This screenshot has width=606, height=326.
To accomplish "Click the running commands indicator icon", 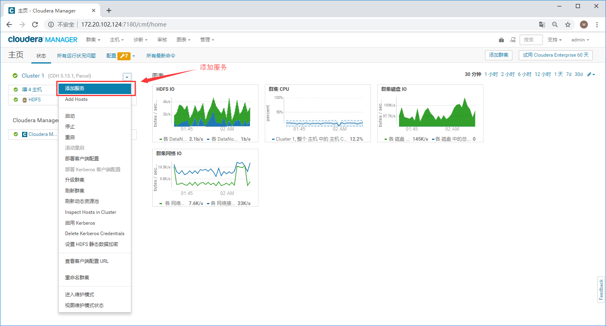I will (513, 40).
